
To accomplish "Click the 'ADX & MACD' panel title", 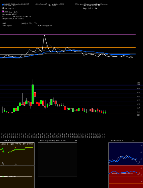I will click(x=9, y=141).
